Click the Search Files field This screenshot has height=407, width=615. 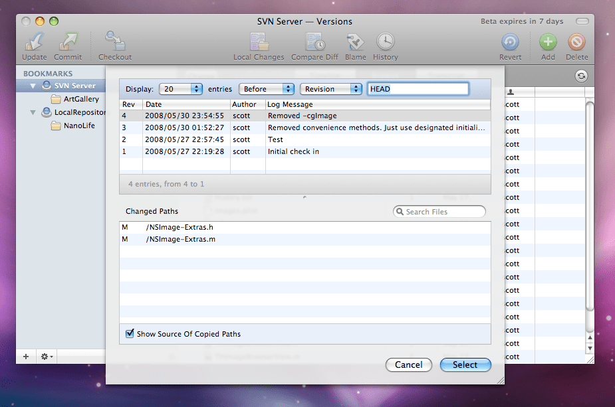[x=443, y=212]
